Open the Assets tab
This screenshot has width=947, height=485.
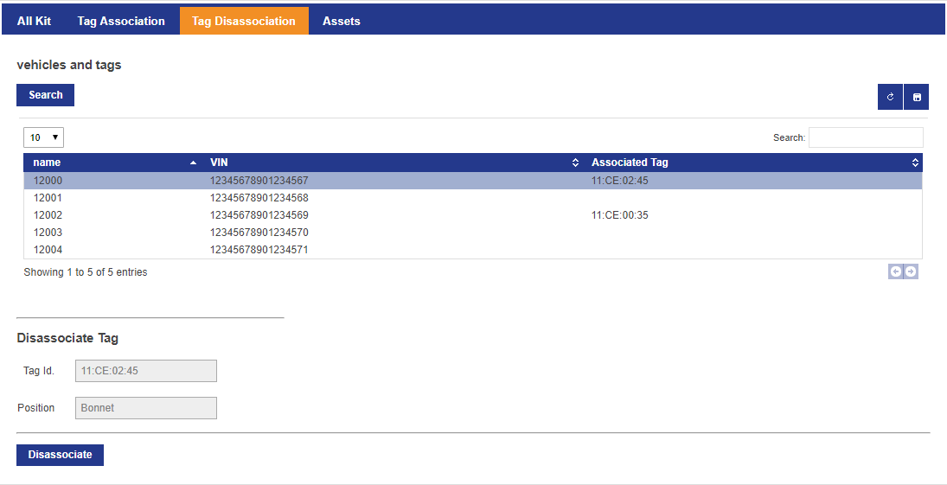coord(342,21)
